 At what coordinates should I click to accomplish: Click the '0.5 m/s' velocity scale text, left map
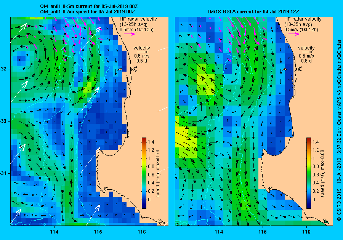pos(142,56)
